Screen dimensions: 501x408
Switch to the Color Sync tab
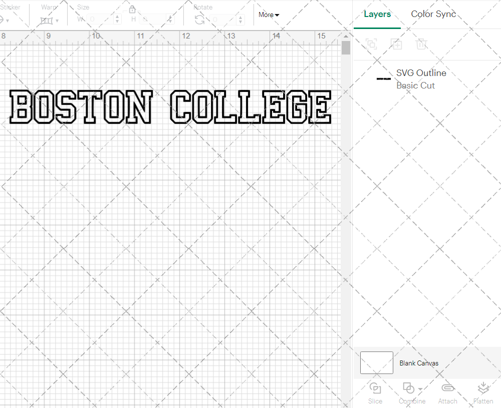(433, 14)
